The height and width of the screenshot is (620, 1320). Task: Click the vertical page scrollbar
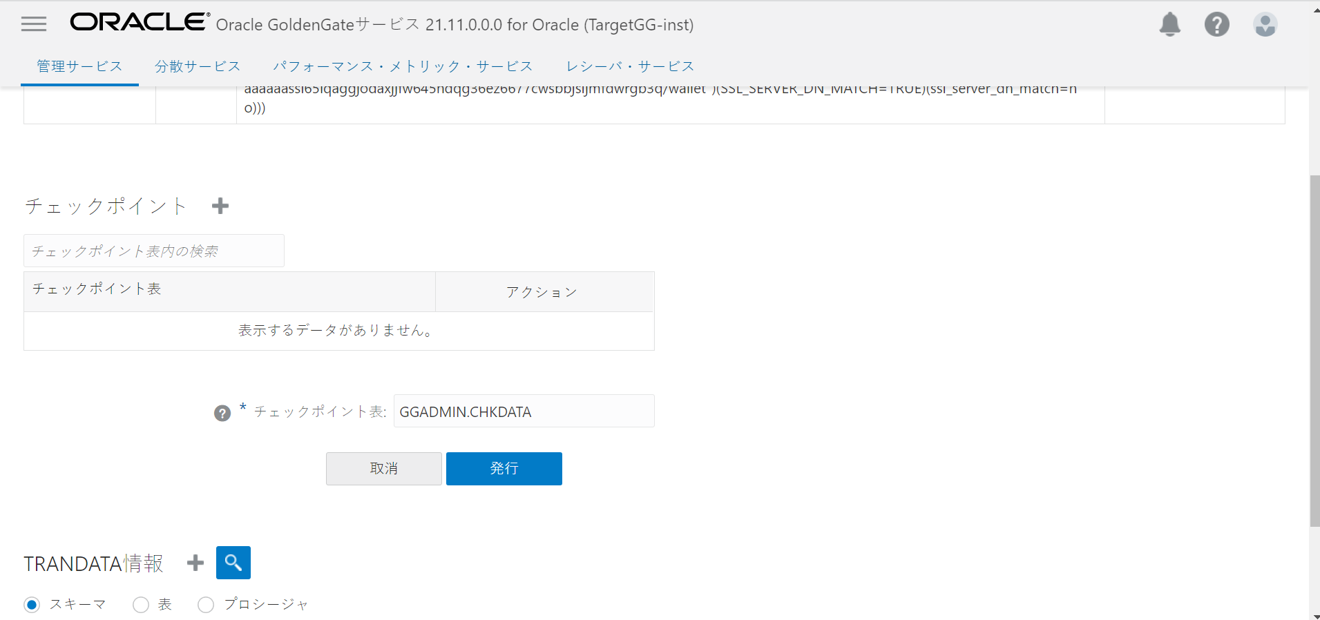[x=1314, y=351]
